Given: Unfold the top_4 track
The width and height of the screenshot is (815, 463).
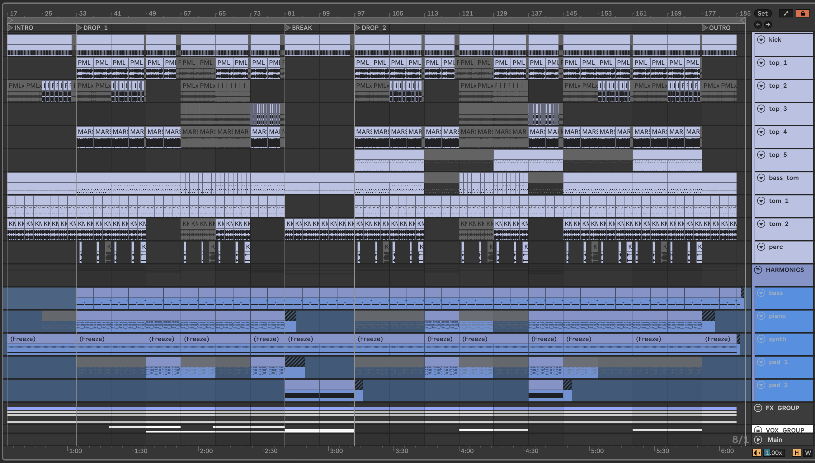Looking at the screenshot, I should pyautogui.click(x=761, y=132).
